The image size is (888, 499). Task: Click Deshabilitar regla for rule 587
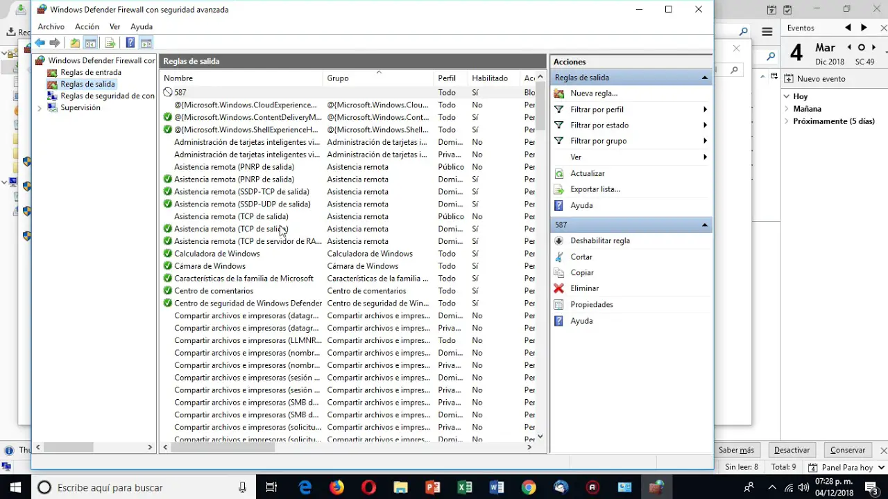600,241
